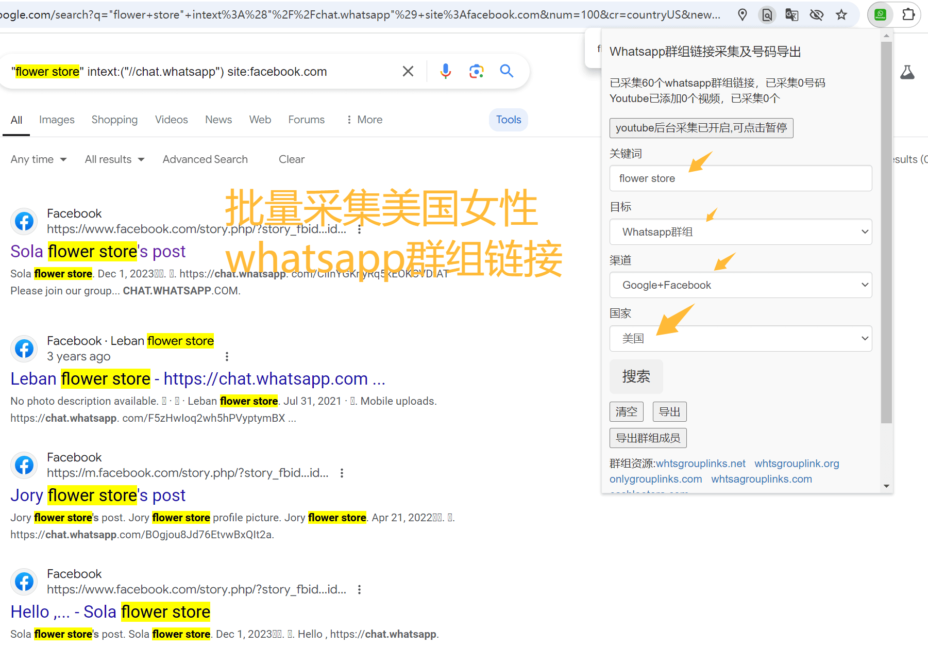Screen dimensions: 928x645
Task: Open more options dots beside 3 years ago
Action: 227,356
